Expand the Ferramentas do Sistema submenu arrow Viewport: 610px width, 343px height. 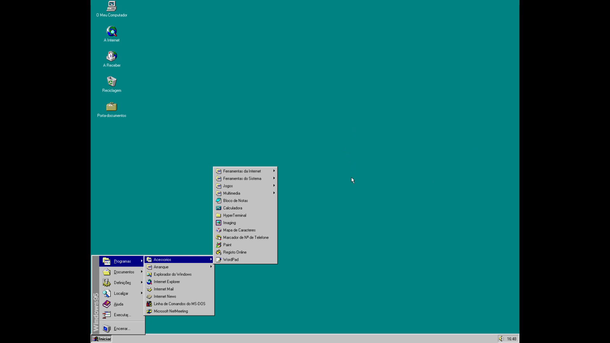(274, 178)
